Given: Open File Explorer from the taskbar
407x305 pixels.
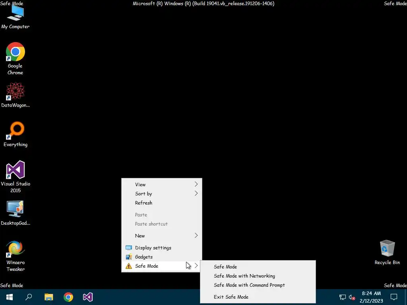Looking at the screenshot, I should click(x=48, y=297).
